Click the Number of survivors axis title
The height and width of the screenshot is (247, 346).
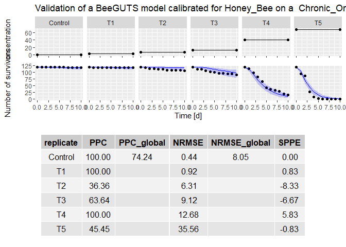pos(8,82)
